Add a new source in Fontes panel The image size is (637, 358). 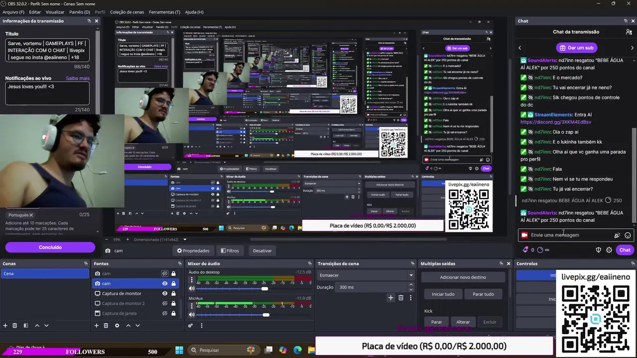[97, 326]
